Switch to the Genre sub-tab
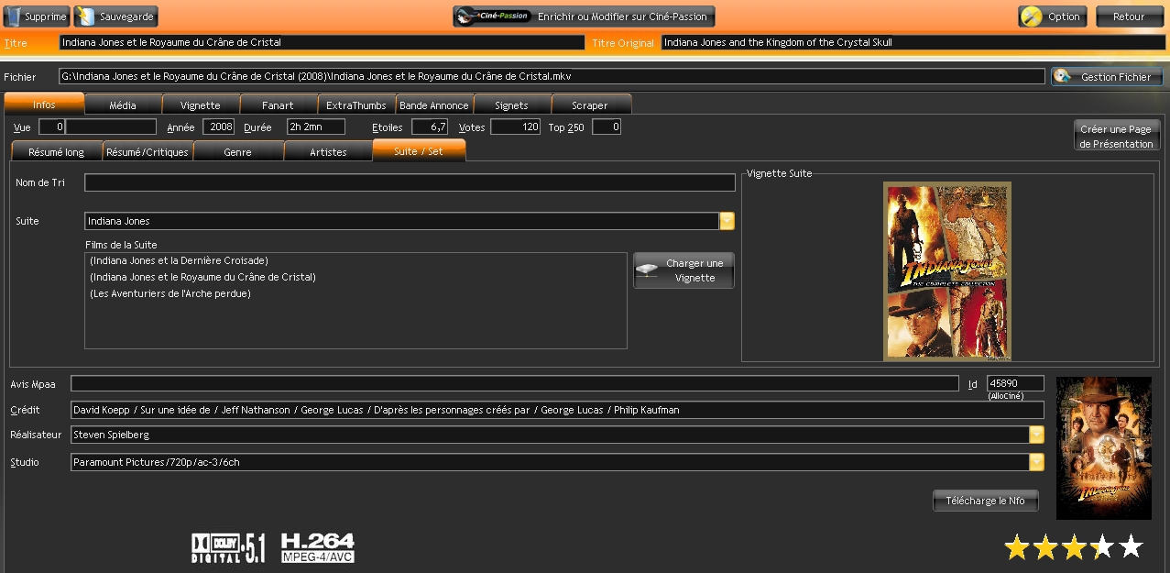1170x573 pixels. pyautogui.click(x=238, y=151)
